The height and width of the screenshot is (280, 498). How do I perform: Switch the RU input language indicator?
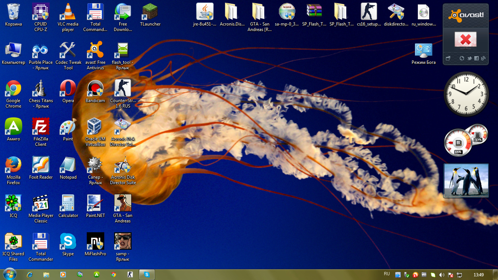pos(387,274)
